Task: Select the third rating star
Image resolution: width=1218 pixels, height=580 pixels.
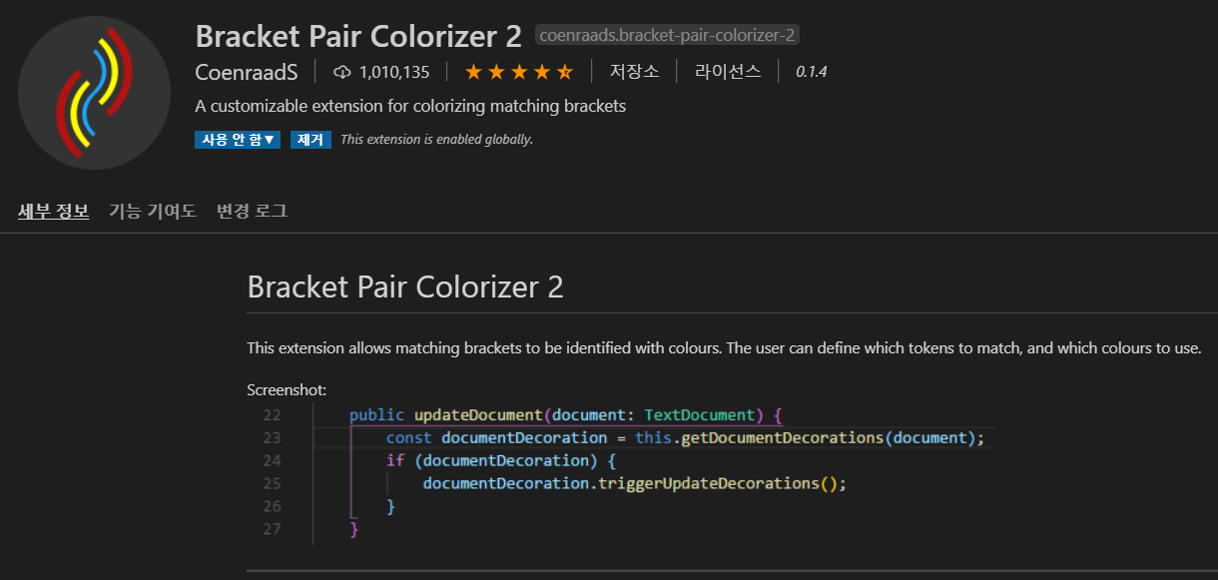Action: tap(518, 71)
